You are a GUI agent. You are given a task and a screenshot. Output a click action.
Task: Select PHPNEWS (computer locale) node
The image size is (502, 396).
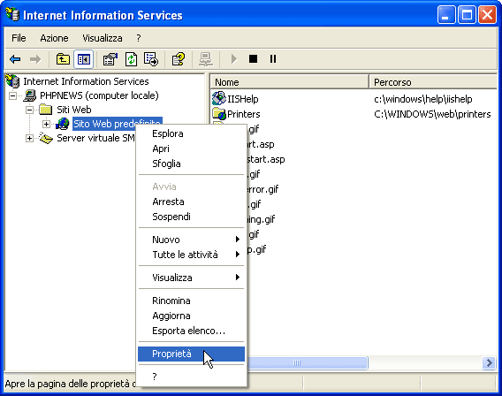[x=99, y=95]
